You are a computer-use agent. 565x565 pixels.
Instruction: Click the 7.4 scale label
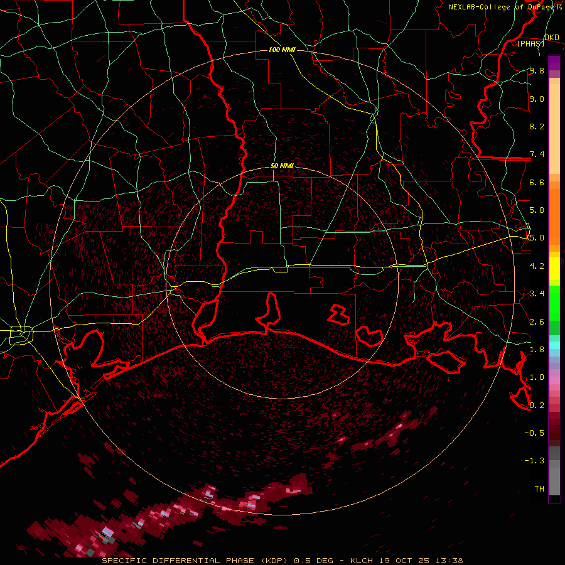[537, 154]
